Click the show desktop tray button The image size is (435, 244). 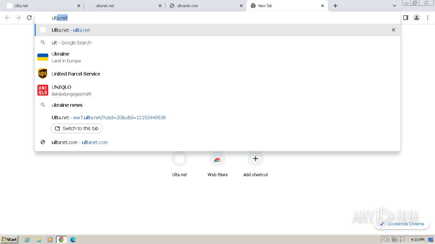[431, 240]
